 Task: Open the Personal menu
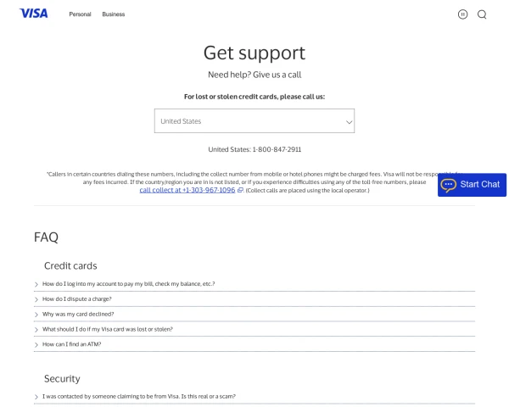point(80,14)
